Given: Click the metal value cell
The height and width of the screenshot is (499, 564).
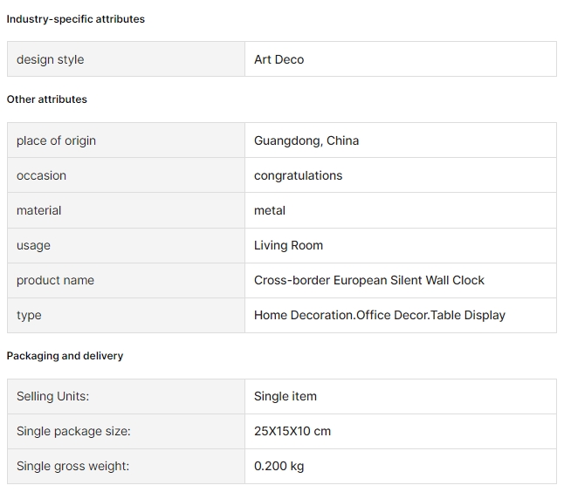Looking at the screenshot, I should (x=401, y=210).
